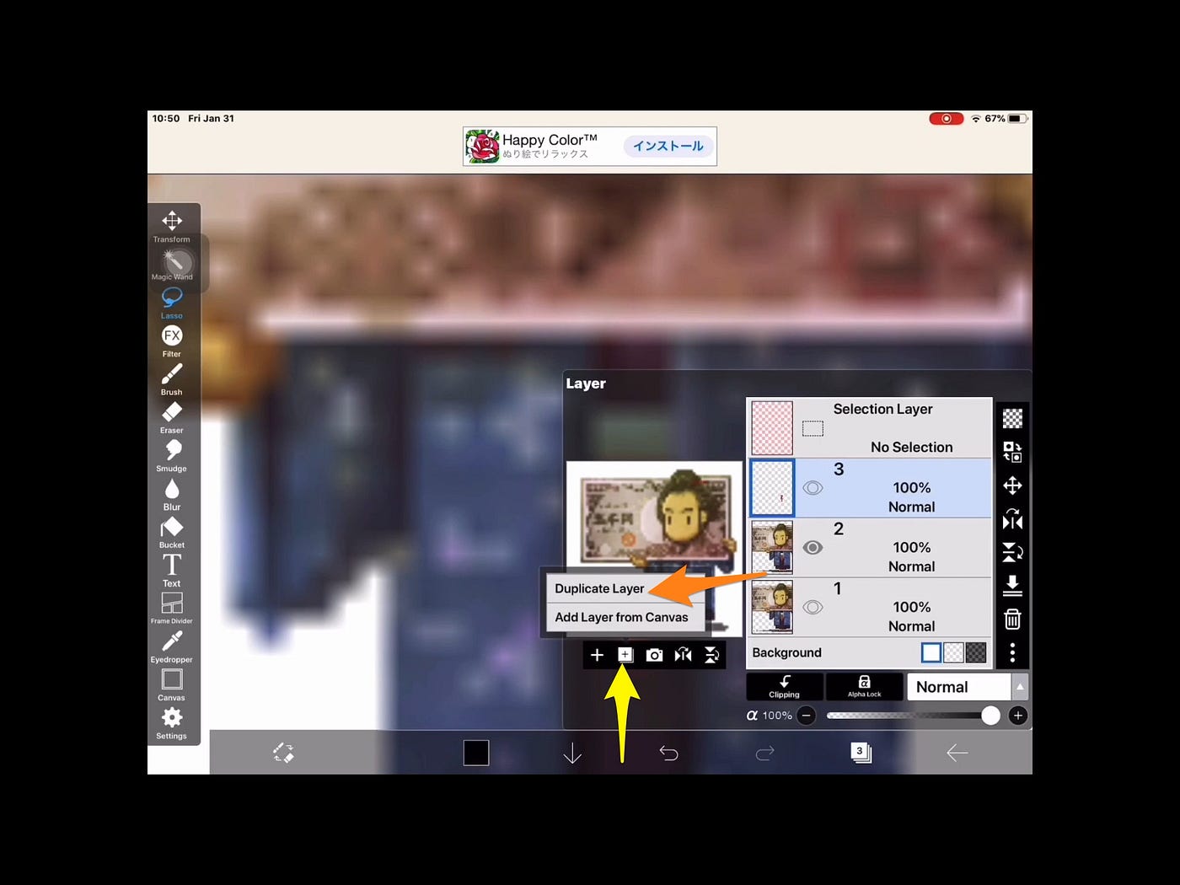Flip the layer vertically in the bottom toolbar
1180x885 pixels.
tap(712, 655)
